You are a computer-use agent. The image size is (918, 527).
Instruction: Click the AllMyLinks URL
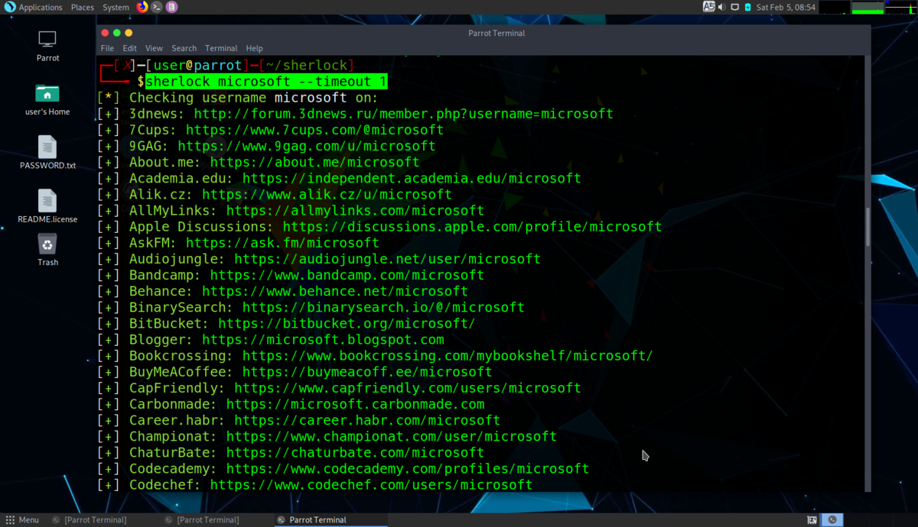[355, 210]
